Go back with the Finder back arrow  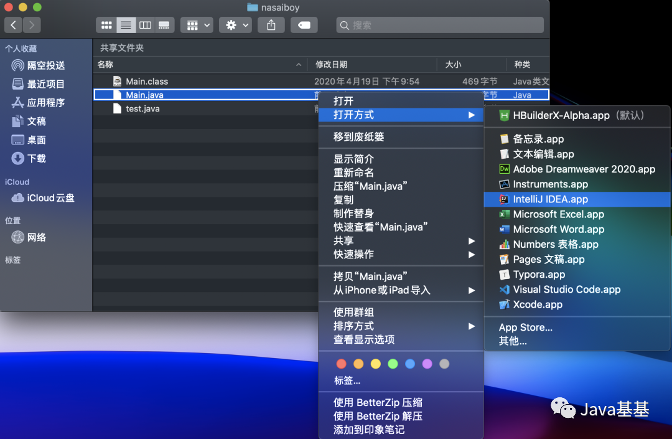pyautogui.click(x=13, y=26)
